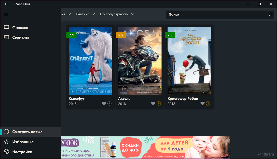
Task: Click the clock icon beside Смотреть позже
Action: (6, 132)
